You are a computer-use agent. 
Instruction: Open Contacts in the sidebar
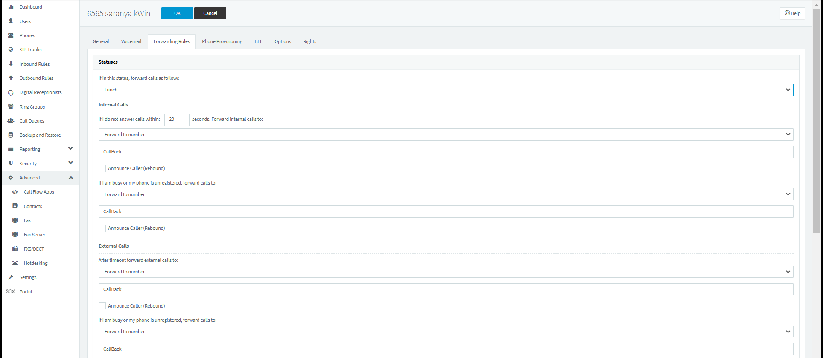tap(33, 206)
